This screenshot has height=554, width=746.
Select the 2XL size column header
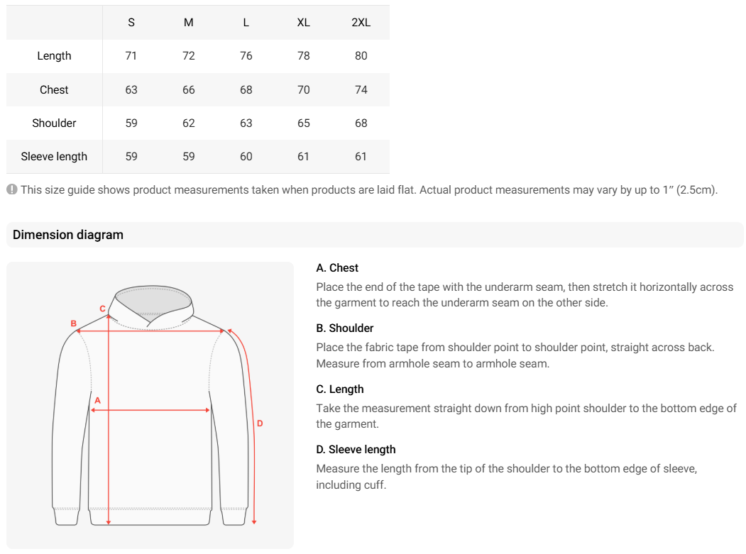(x=361, y=22)
